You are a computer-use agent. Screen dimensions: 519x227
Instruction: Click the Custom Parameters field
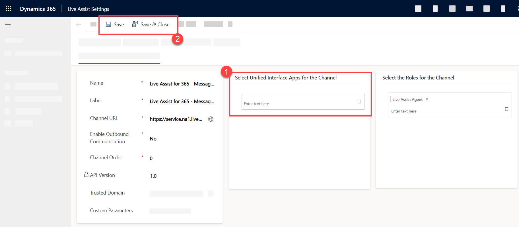[x=170, y=211]
